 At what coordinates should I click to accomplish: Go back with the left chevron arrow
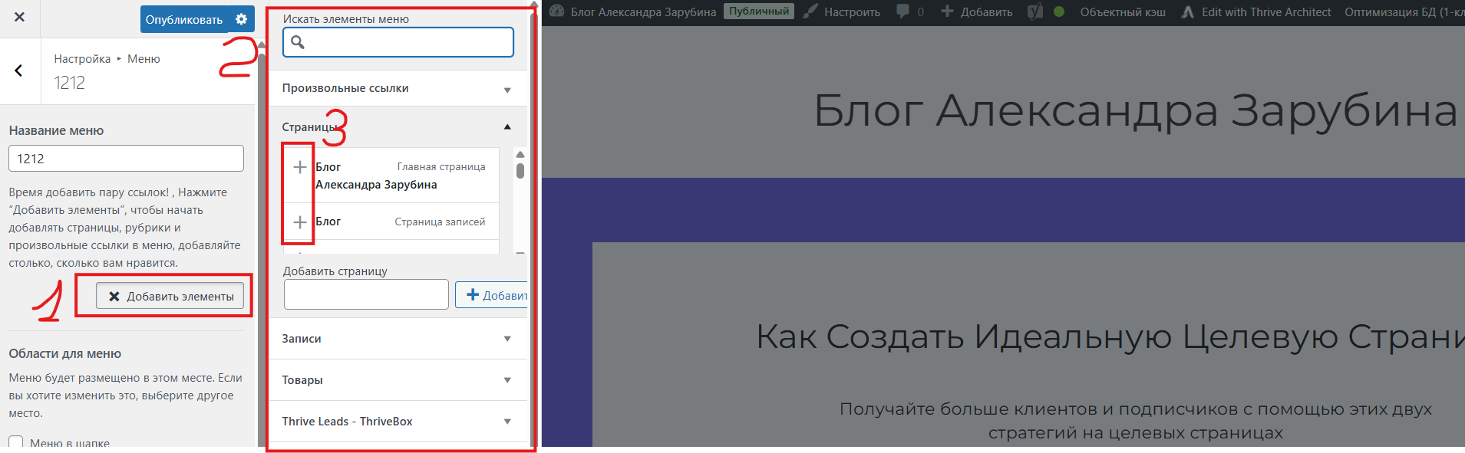[19, 71]
